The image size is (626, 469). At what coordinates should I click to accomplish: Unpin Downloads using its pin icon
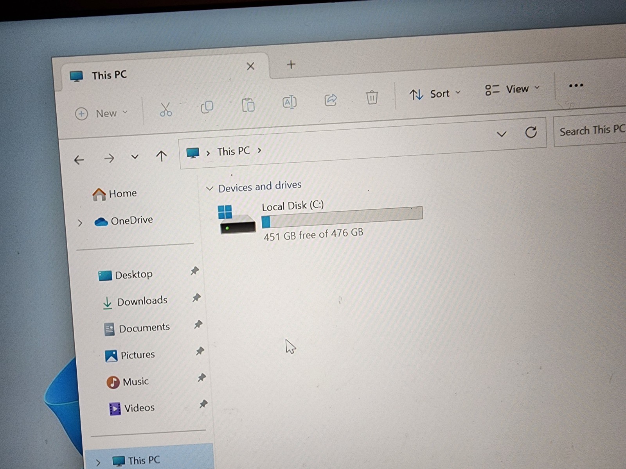[x=196, y=298]
